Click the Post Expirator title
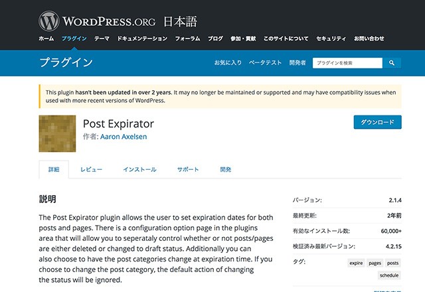The image size is (425, 292). coord(118,124)
